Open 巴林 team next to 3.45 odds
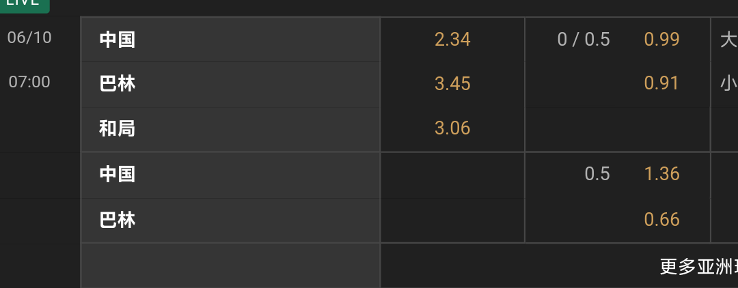 click(x=118, y=84)
